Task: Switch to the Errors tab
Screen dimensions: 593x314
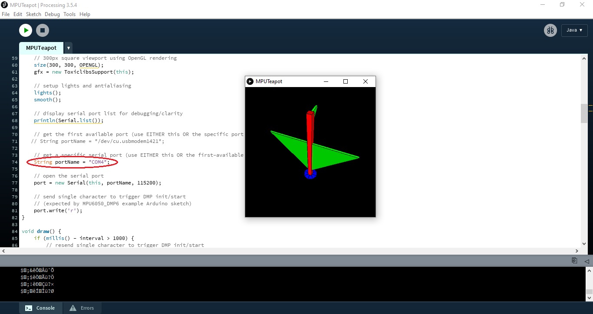Action: 87,308
